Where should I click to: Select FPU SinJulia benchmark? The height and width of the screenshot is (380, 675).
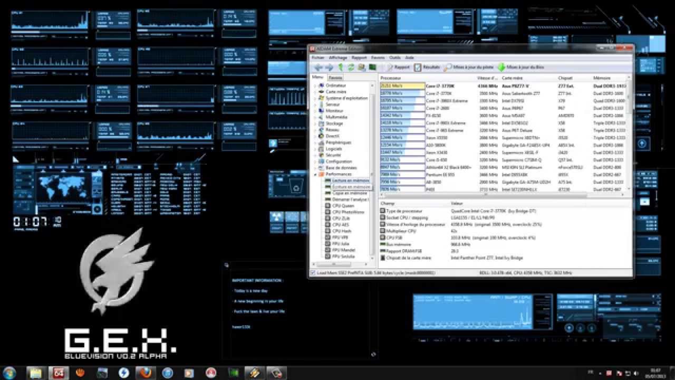pos(344,256)
